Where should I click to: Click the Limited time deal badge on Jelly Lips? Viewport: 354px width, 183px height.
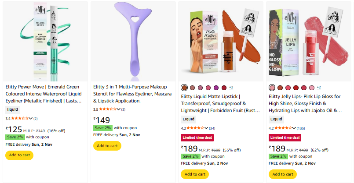coord(285,137)
